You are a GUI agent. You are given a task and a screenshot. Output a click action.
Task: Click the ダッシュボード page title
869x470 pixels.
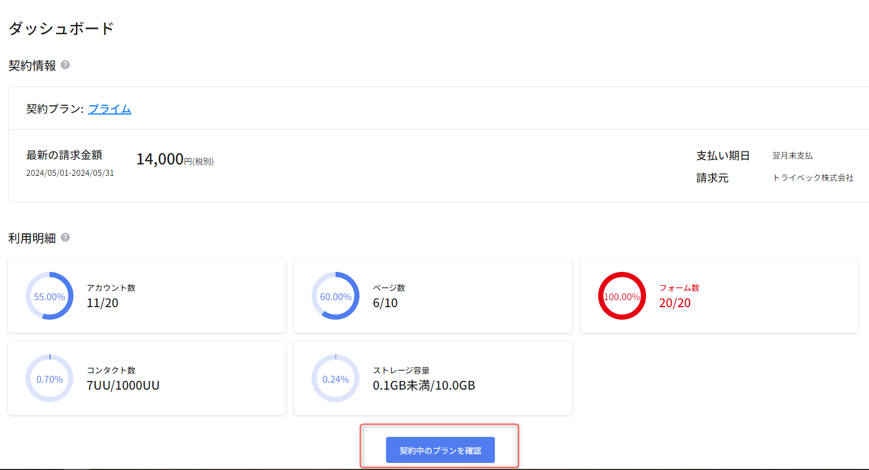point(61,28)
